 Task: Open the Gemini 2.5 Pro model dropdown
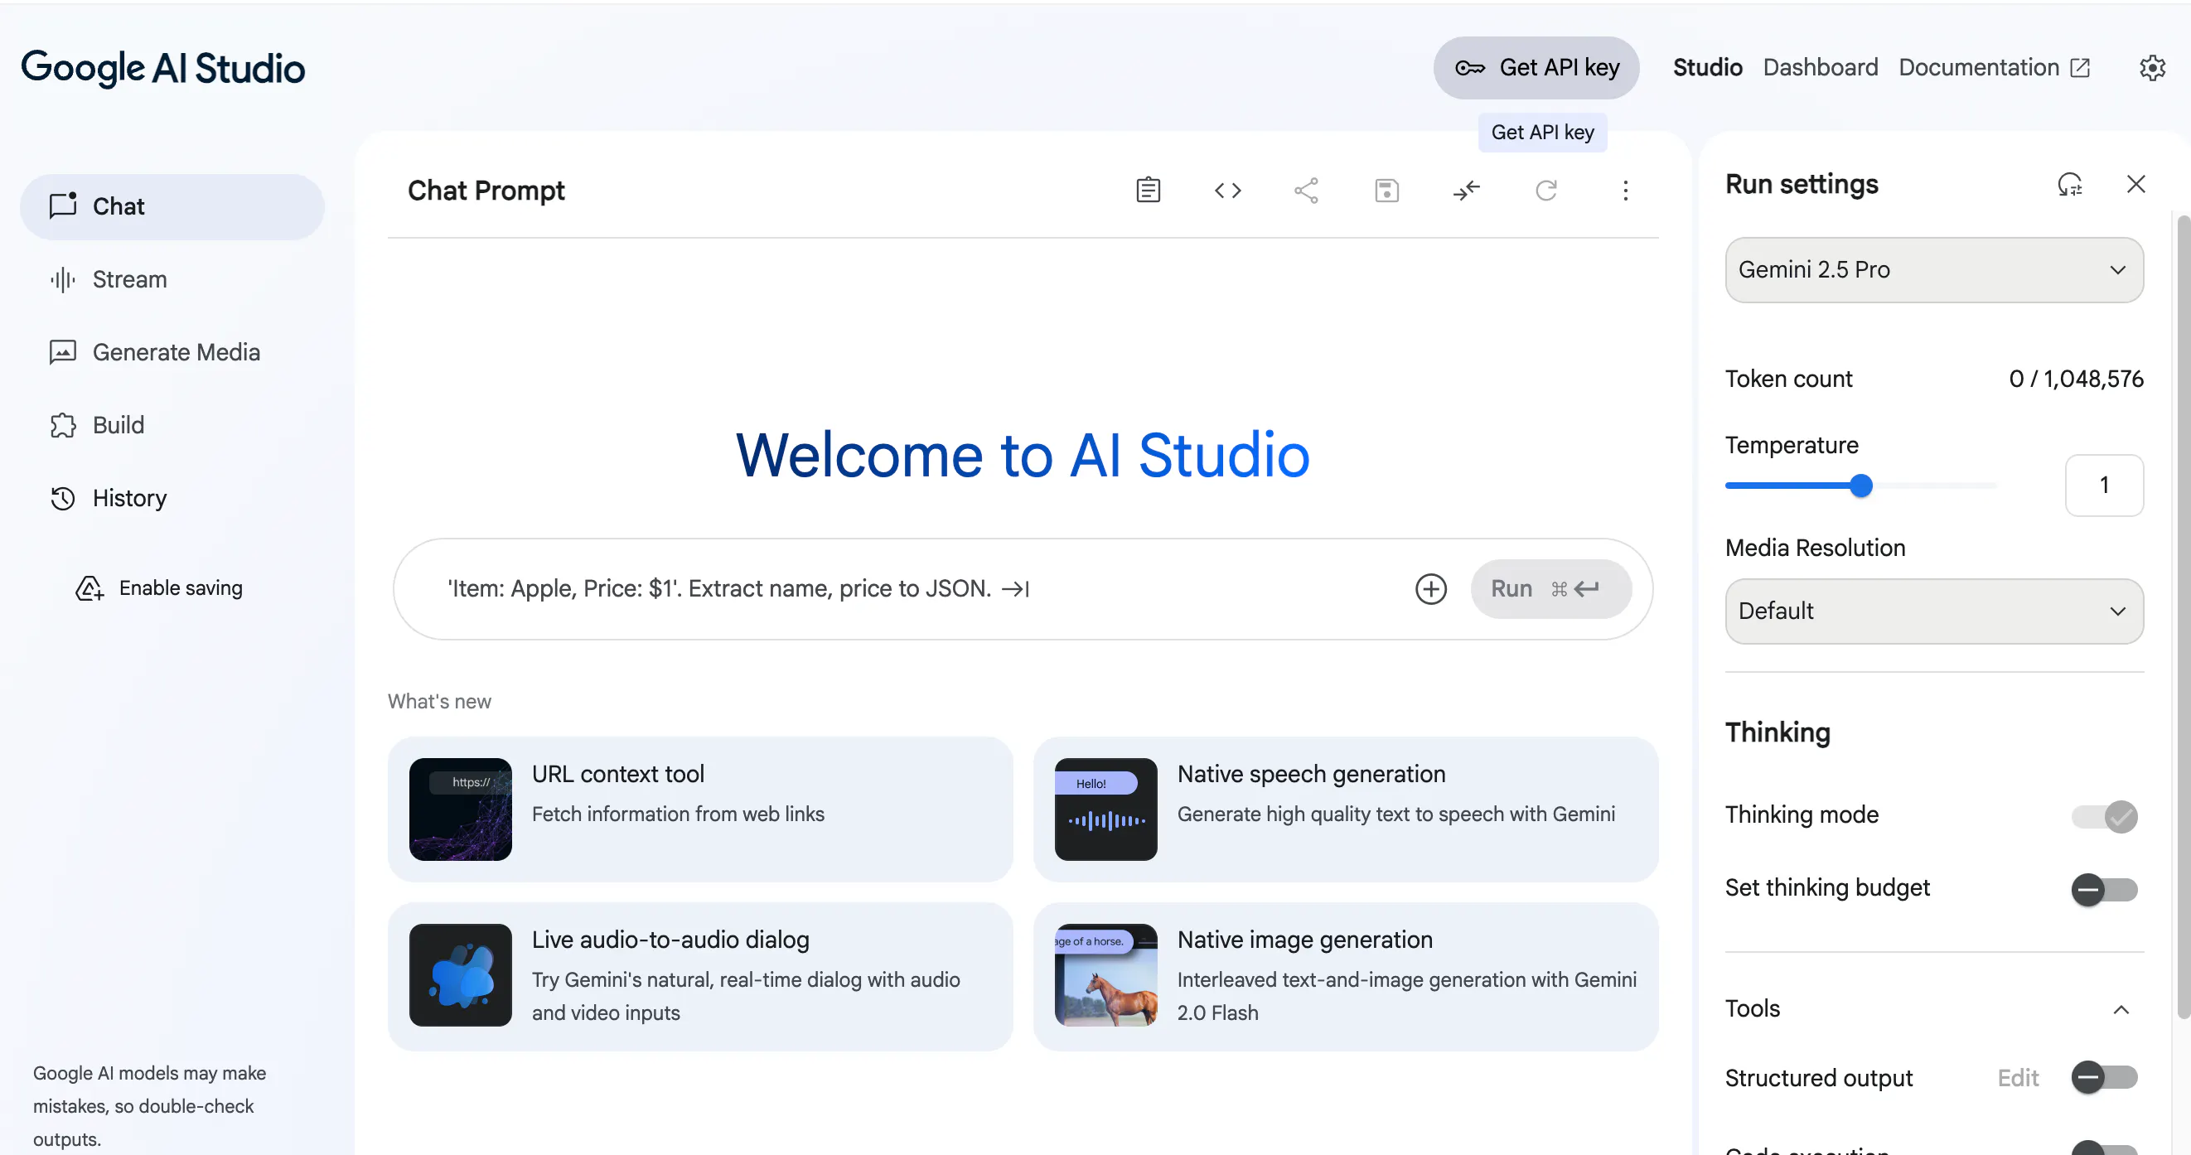(x=1934, y=269)
